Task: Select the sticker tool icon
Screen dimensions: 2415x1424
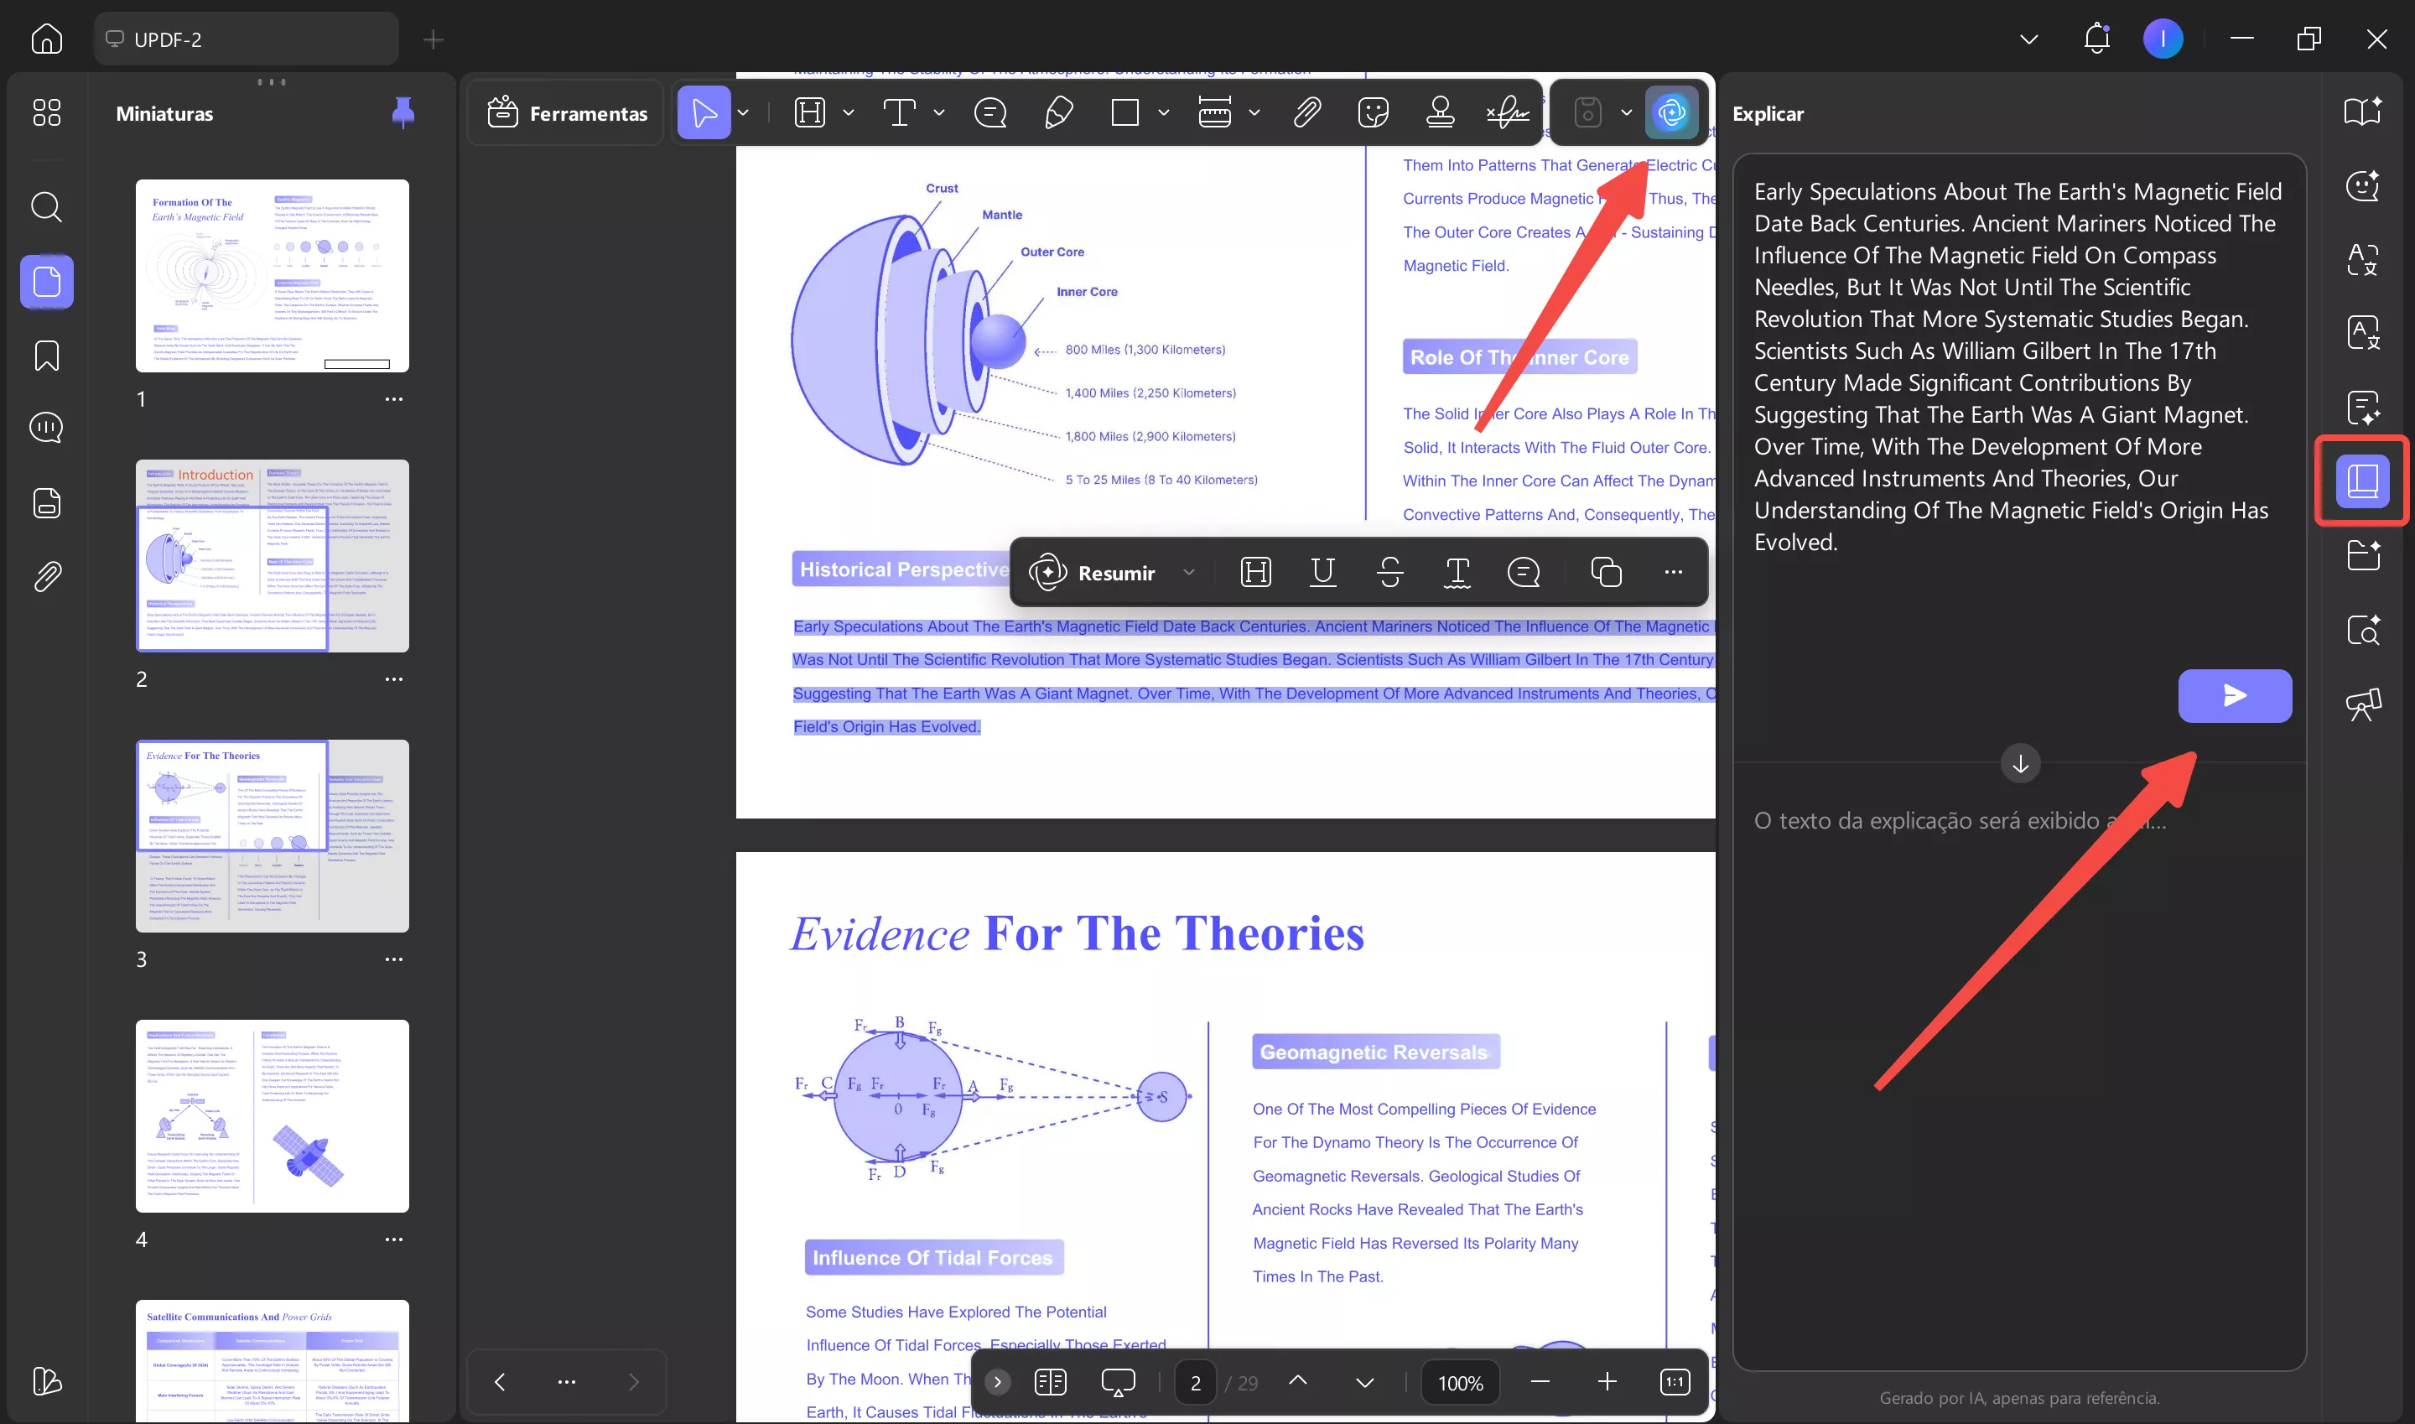Action: point(1373,113)
